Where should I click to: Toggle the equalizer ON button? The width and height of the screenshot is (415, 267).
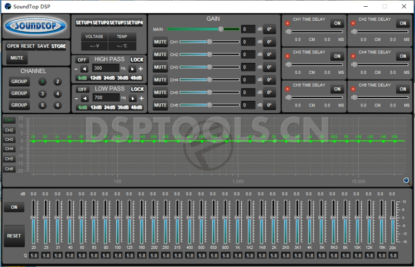(x=14, y=207)
